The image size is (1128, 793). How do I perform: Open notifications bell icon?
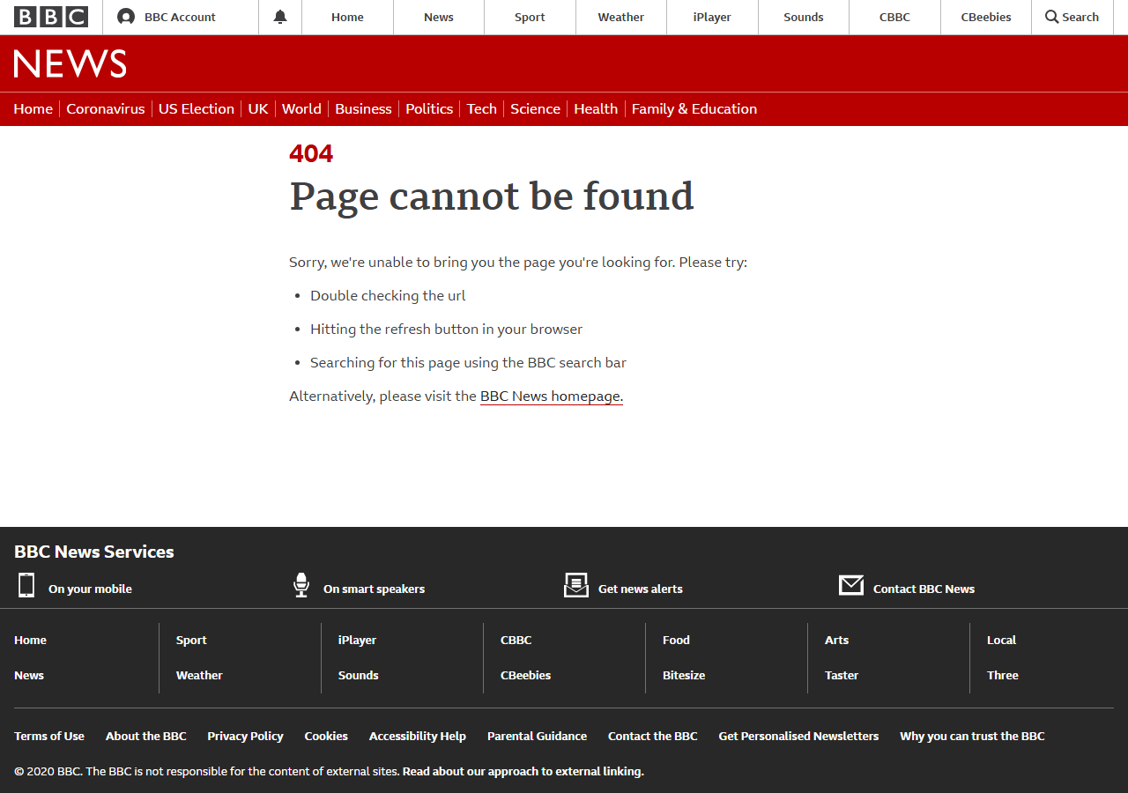[x=280, y=17]
